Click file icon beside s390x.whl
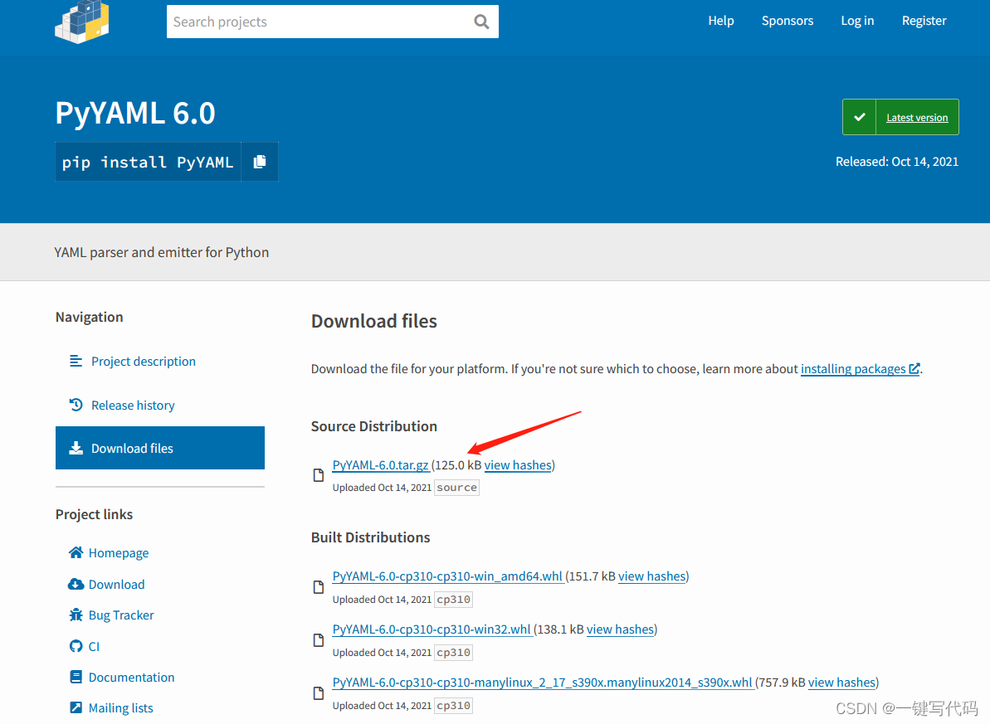 coord(319,693)
